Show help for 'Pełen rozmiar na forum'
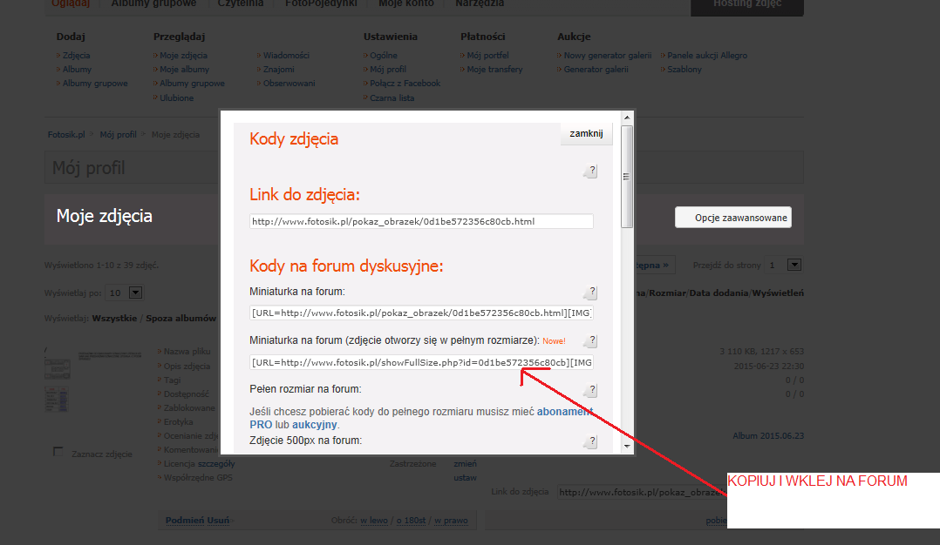The image size is (940, 545). [591, 390]
